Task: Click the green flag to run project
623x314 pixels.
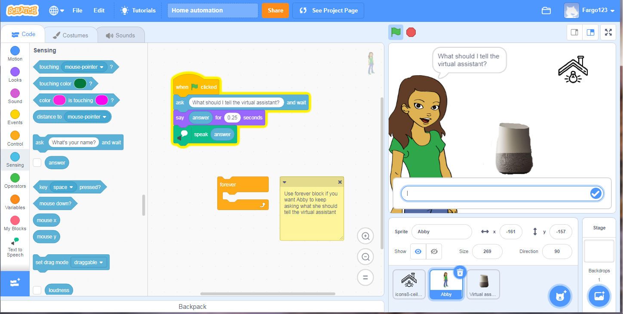Action: 396,32
